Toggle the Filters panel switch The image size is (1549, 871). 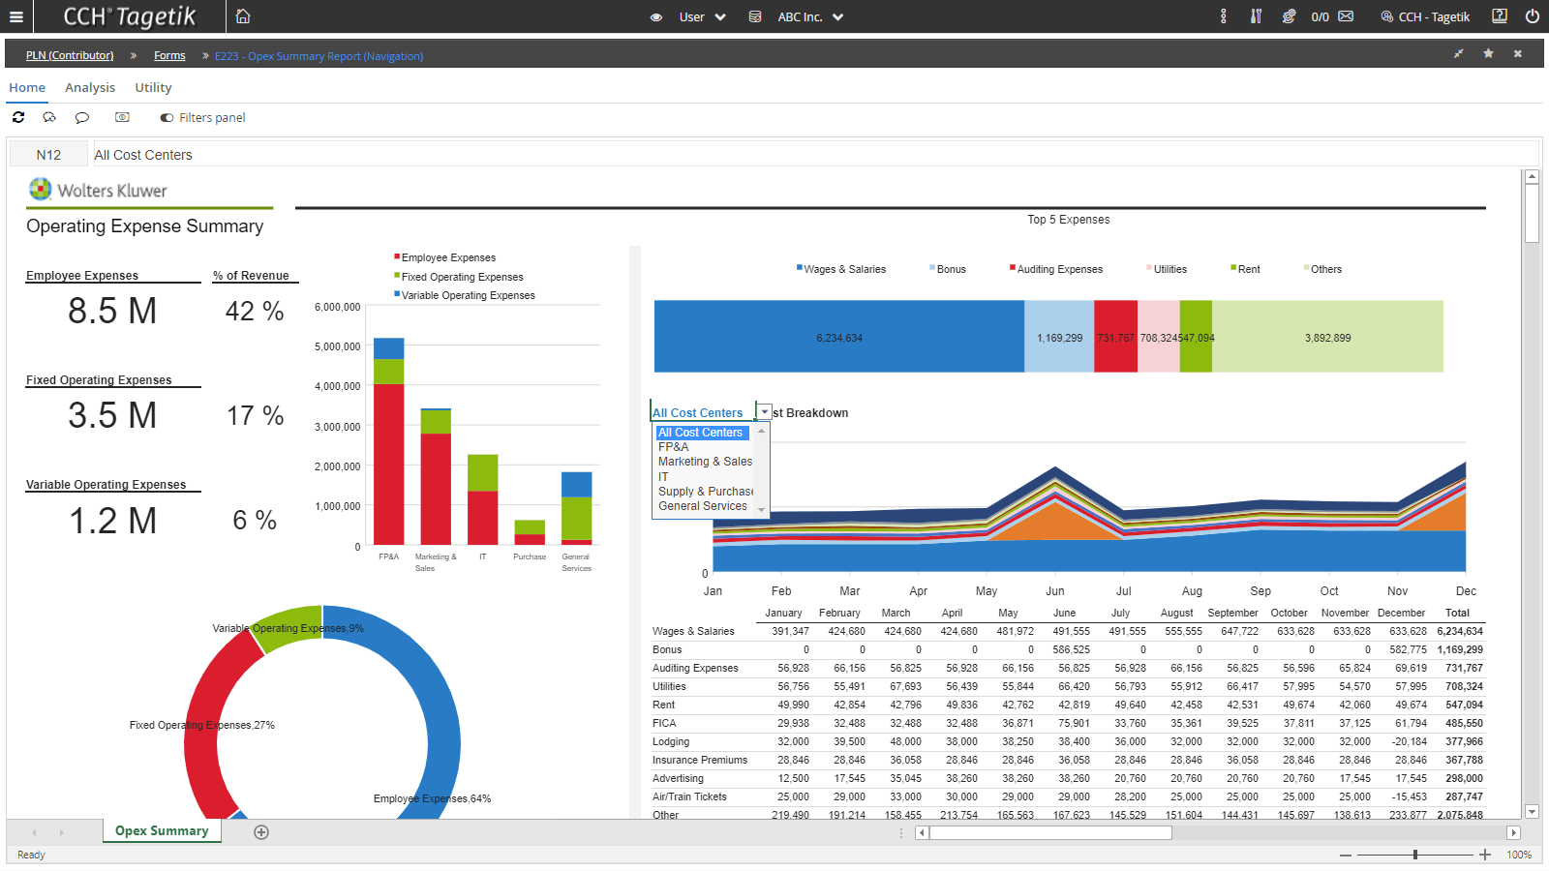coord(167,118)
